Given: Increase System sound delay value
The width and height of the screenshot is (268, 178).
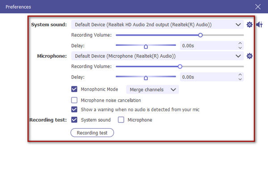Looking at the screenshot, I should pos(240,43).
